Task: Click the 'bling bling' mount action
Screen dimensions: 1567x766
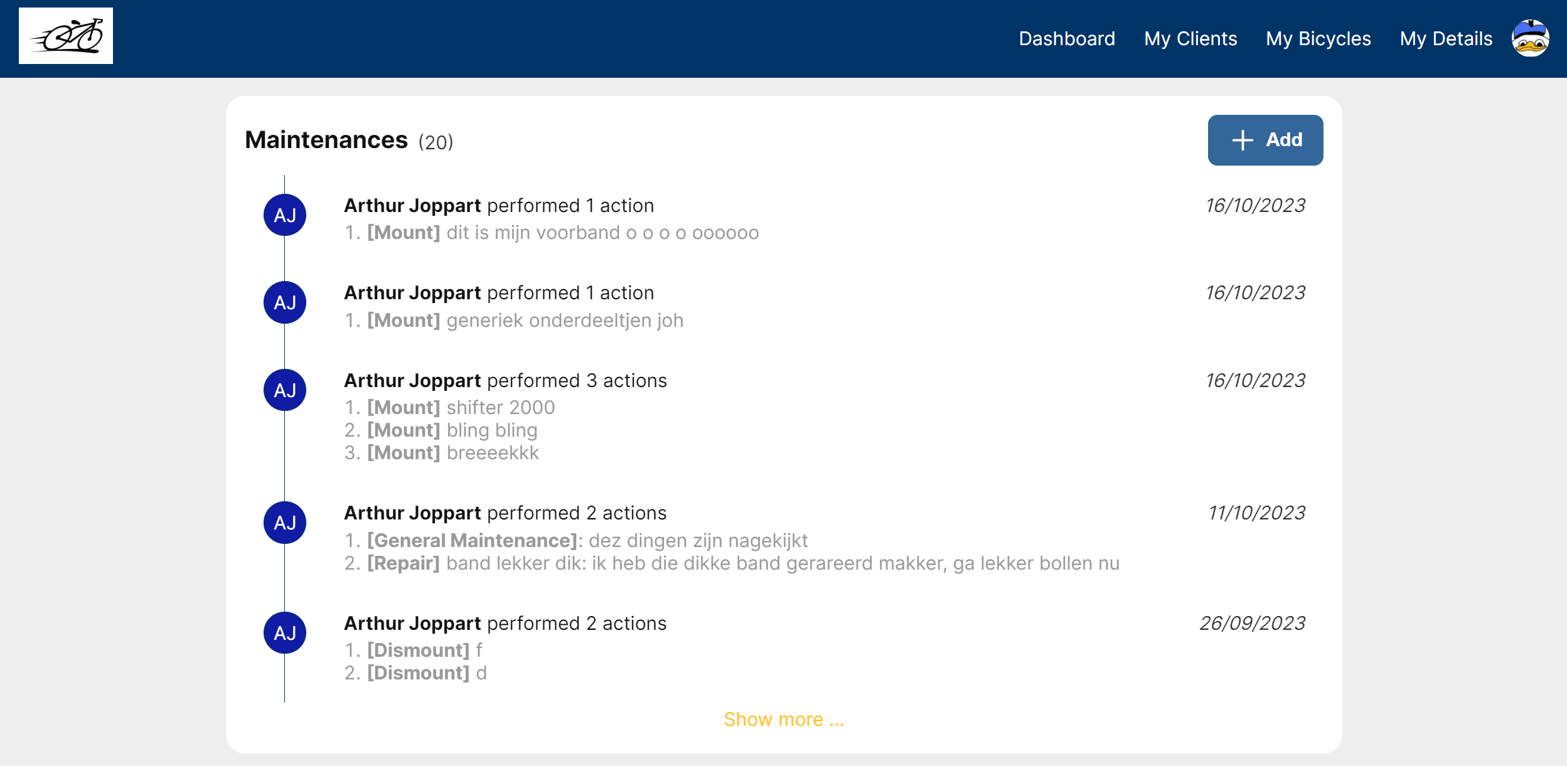Action: pos(441,430)
